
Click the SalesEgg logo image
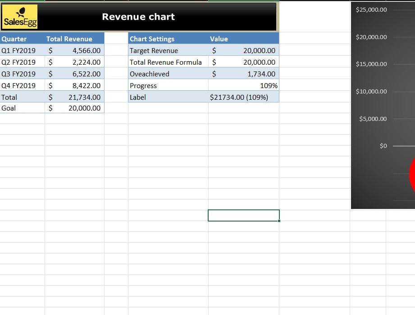coord(20,17)
